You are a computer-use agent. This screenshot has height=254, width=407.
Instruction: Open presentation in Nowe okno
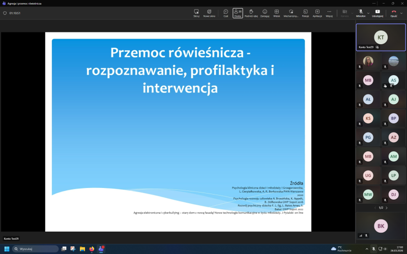click(209, 13)
